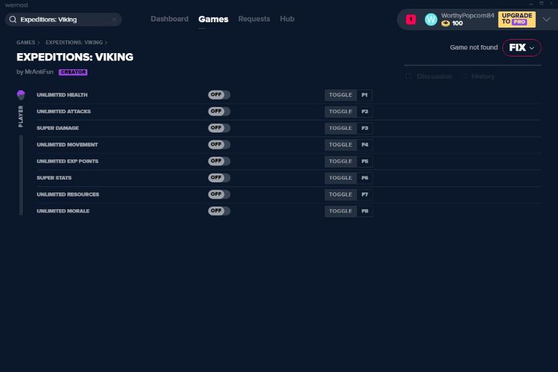Click the Creator badge
This screenshot has height=372, width=558.
[73, 72]
